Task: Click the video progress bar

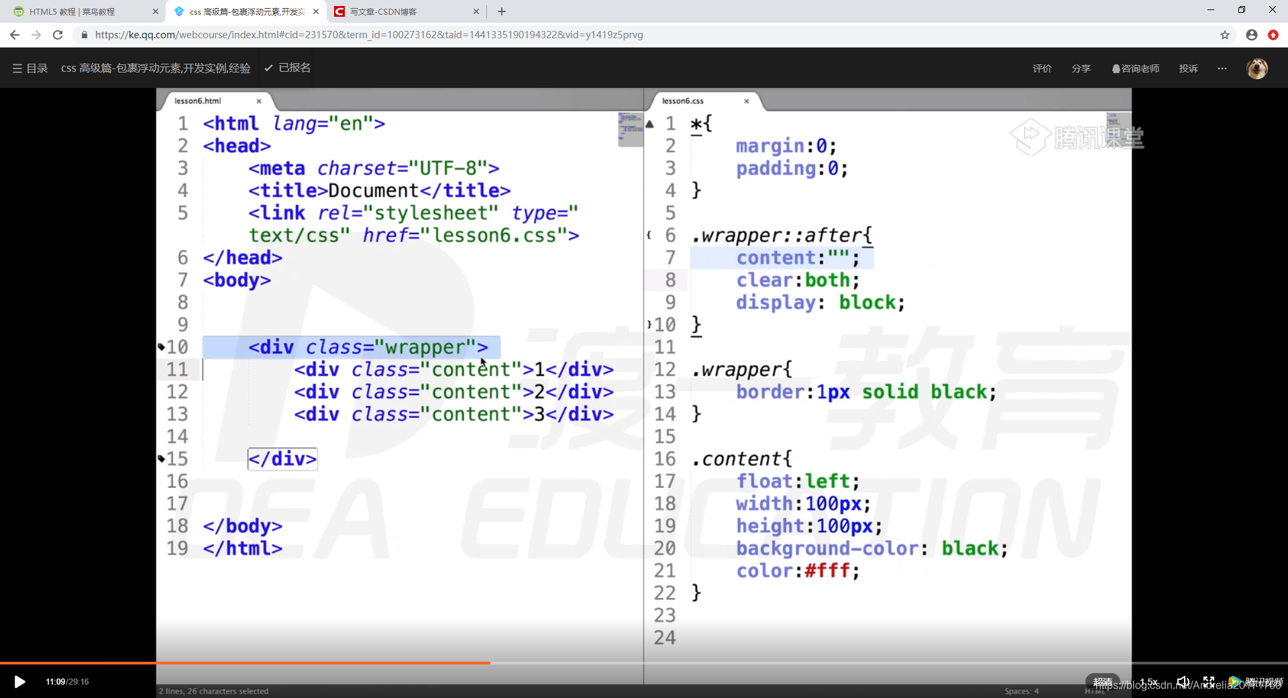Action: coord(644,663)
